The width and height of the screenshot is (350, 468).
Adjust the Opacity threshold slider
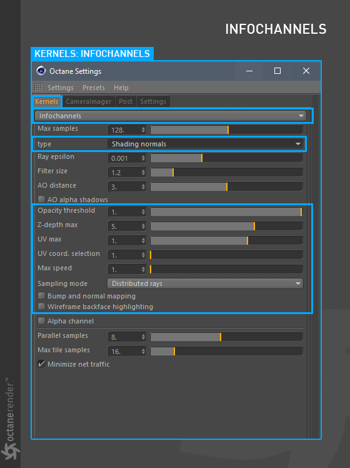[227, 212]
